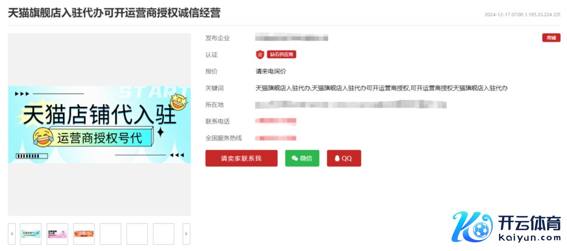Select the sixth empty thumbnail slot
Image resolution: width=567 pixels, height=251 pixels.
click(164, 234)
